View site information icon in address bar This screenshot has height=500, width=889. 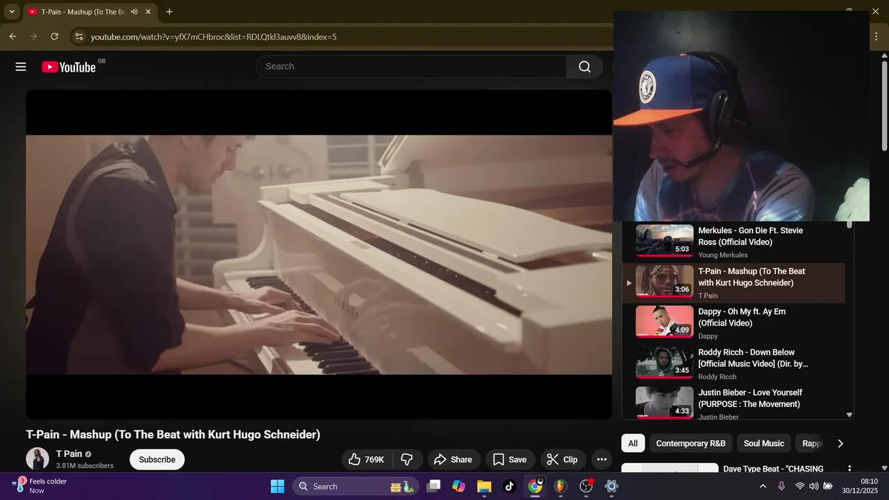click(78, 36)
